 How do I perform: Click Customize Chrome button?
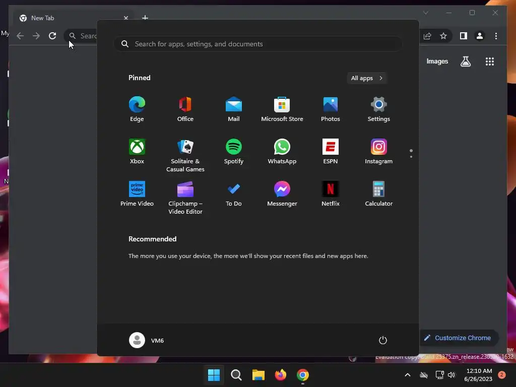(459, 338)
